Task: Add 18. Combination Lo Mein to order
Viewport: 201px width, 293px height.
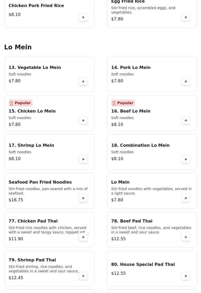Action: point(186,159)
